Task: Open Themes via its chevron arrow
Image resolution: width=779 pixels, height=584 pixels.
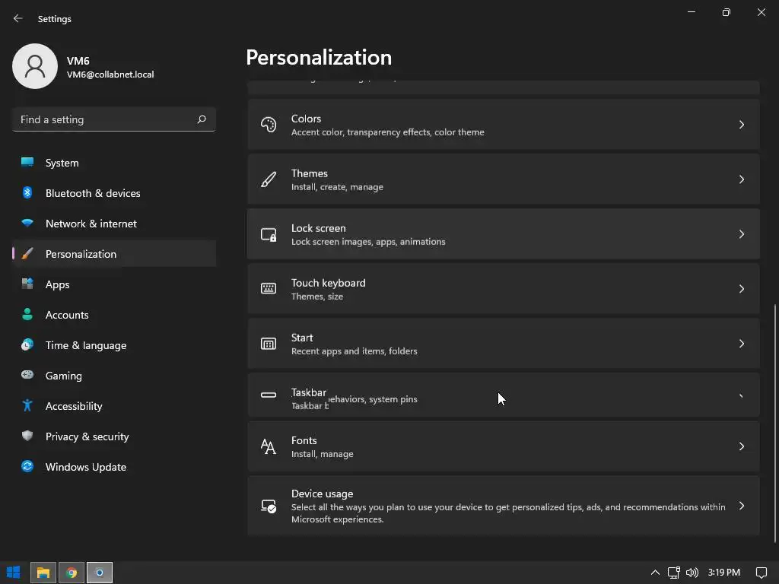Action: (742, 179)
